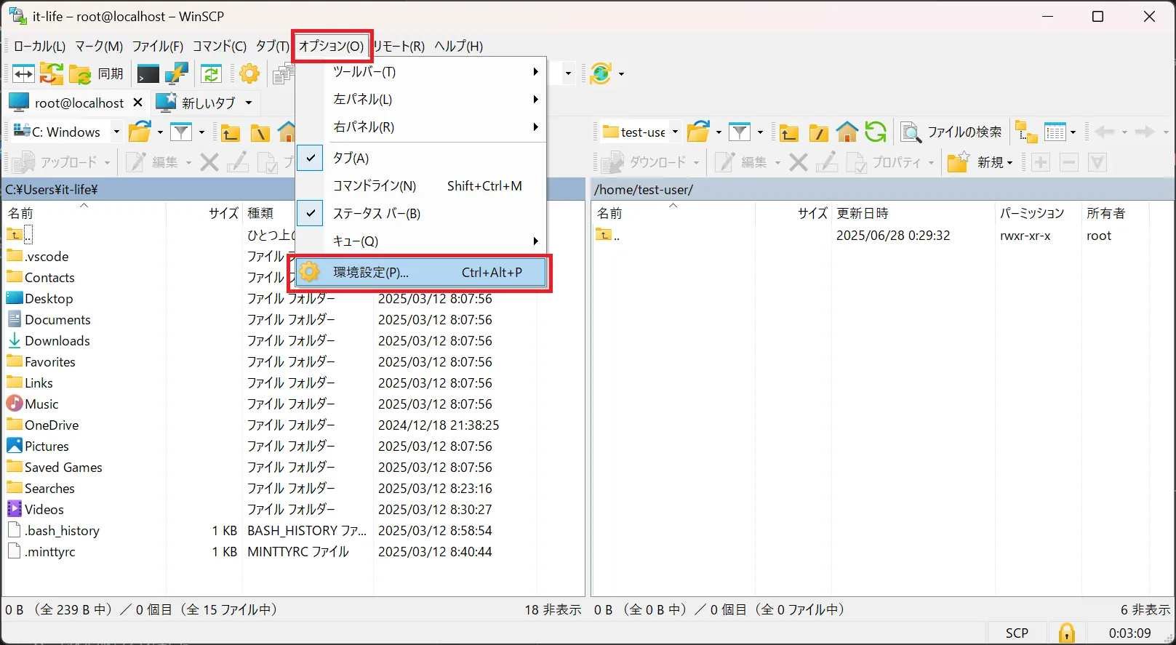The width and height of the screenshot is (1176, 645).
Task: Open the コマンド(C) menu
Action: [219, 46]
